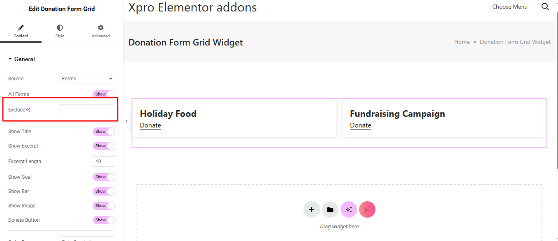This screenshot has width=558, height=241.
Task: Open the Source dropdown set to Forms
Action: [87, 79]
